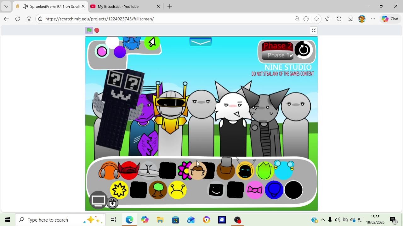This screenshot has width=403, height=226.
Task: Pick the brown bucket-hat icon
Action: 226,169
